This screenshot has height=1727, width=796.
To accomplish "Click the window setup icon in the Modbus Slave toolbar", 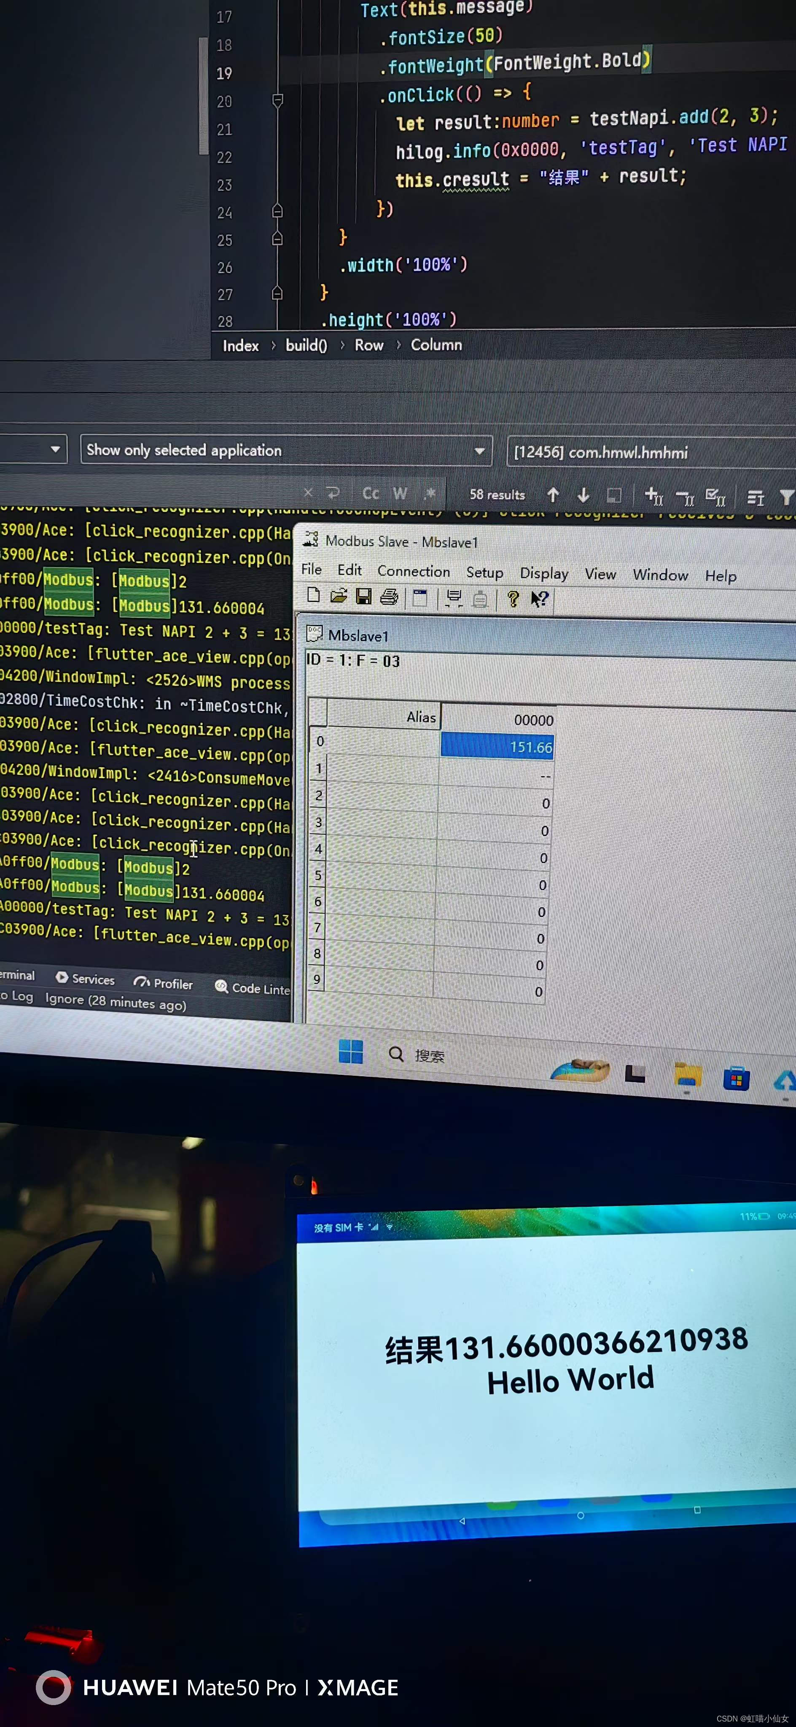I will pos(420,597).
